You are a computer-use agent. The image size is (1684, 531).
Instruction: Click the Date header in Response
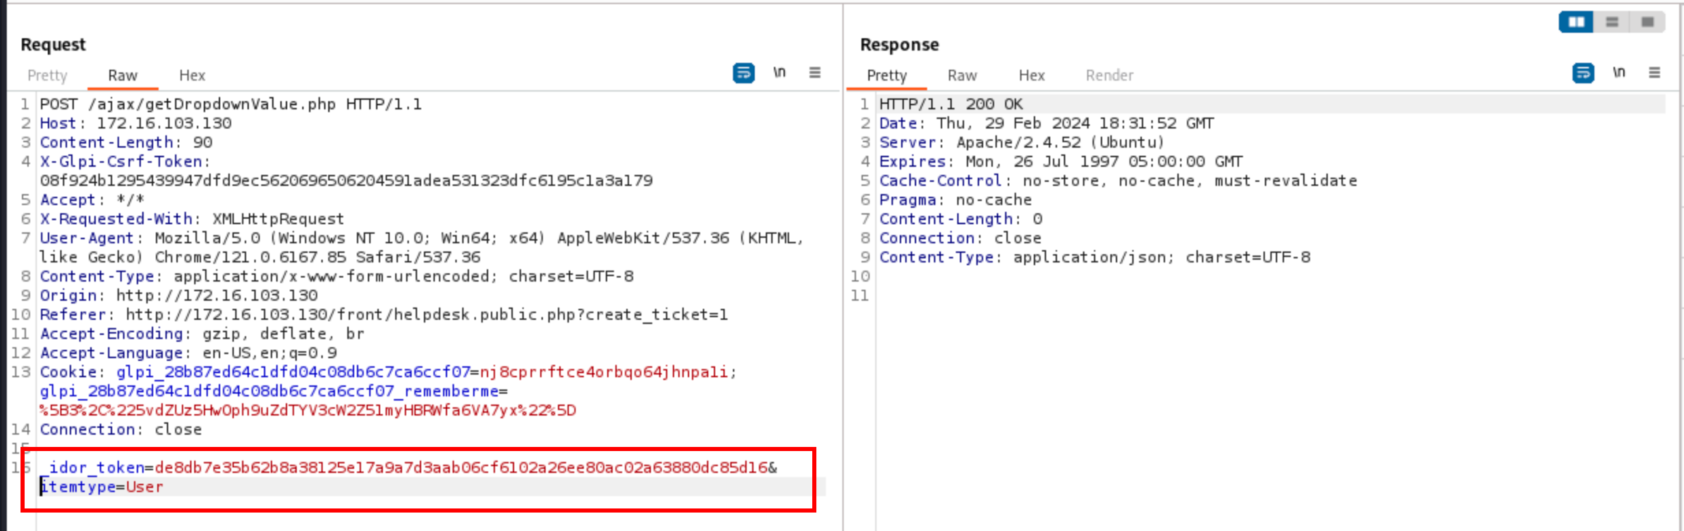pyautogui.click(x=1047, y=123)
